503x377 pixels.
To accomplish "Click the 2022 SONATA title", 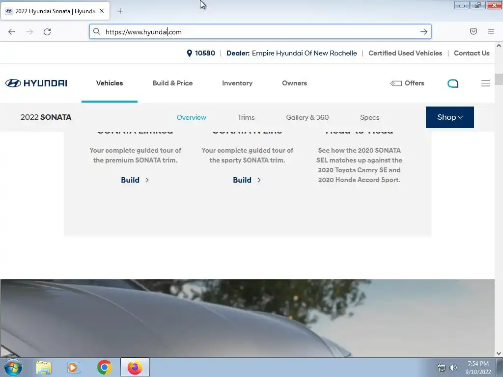I will point(46,117).
